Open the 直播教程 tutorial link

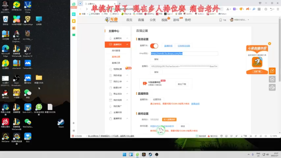pyautogui.click(x=168, y=46)
